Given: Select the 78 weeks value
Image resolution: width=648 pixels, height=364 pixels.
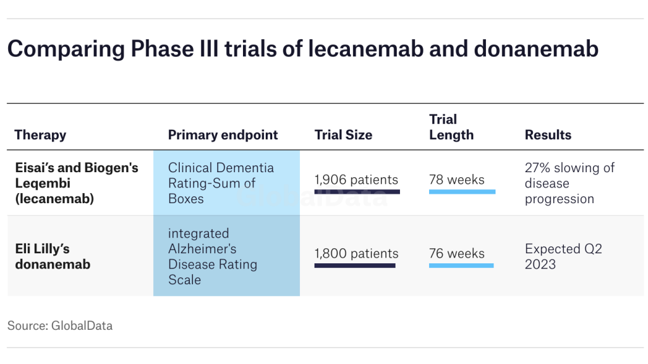Looking at the screenshot, I should (x=456, y=180).
